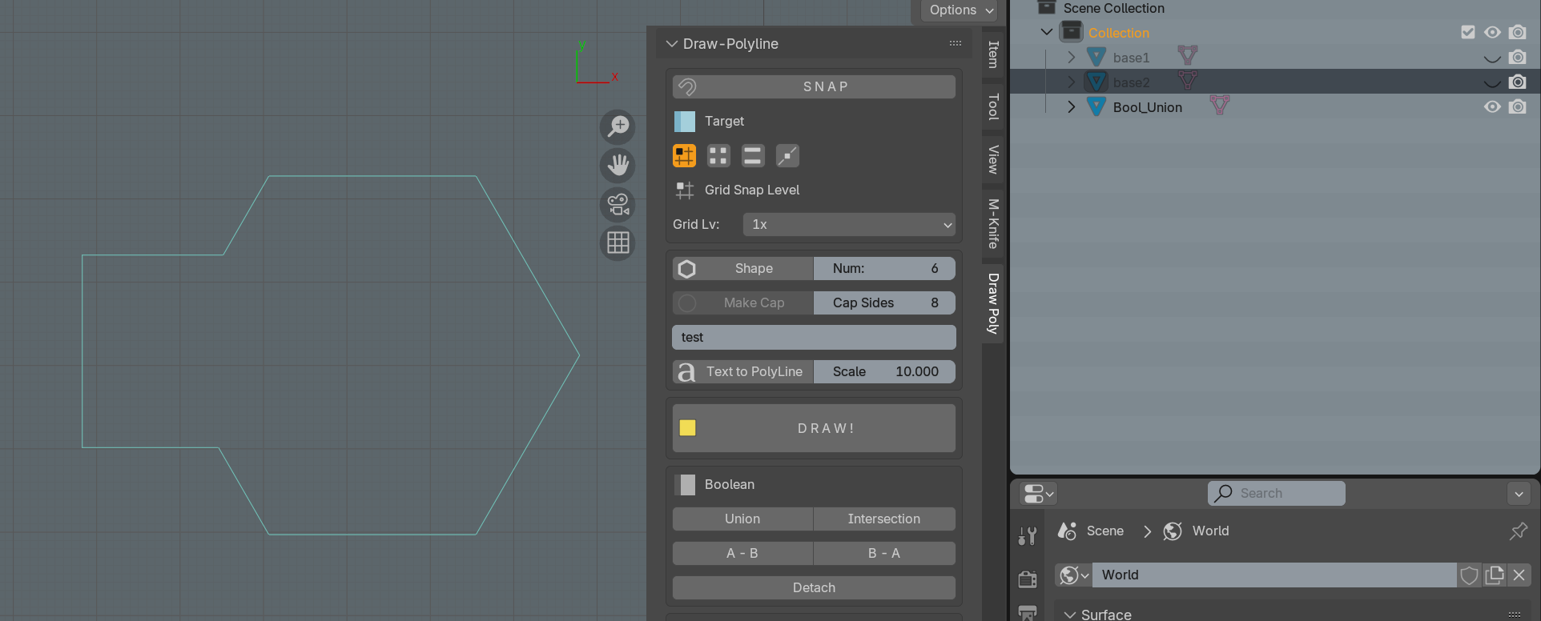
Task: Apply the Intersection boolean
Action: coord(884,519)
